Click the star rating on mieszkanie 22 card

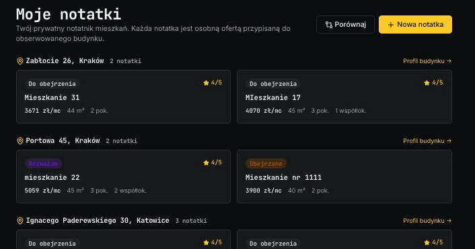click(x=213, y=162)
